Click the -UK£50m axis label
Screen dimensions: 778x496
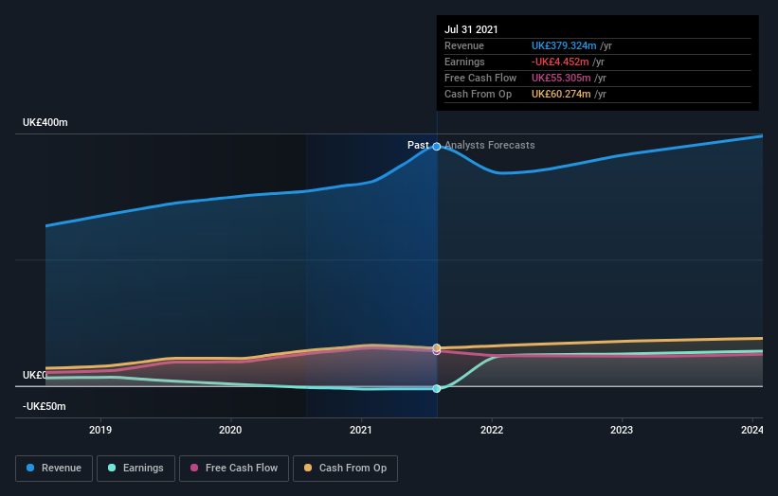[x=45, y=406]
